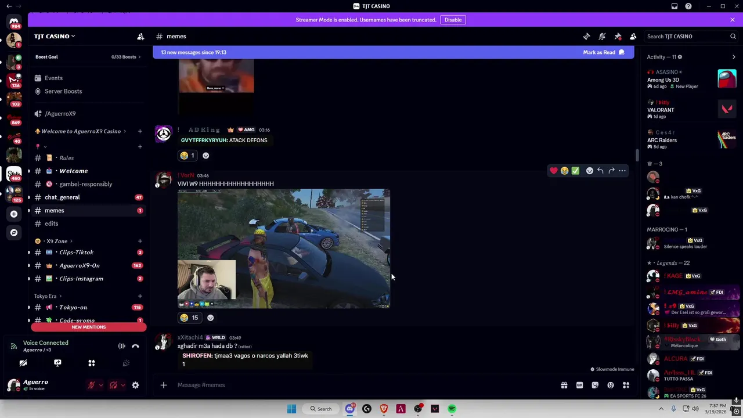This screenshot has width=743, height=418.
Task: Open More options on hovered message
Action: [x=622, y=171]
